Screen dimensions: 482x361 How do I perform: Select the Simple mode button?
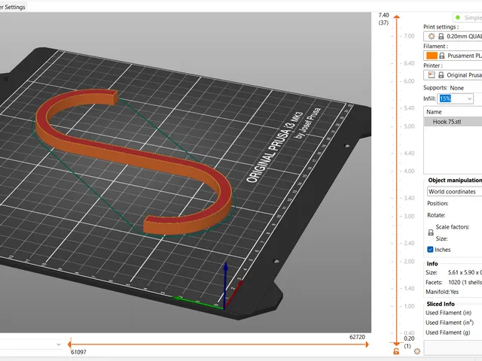[x=467, y=17]
